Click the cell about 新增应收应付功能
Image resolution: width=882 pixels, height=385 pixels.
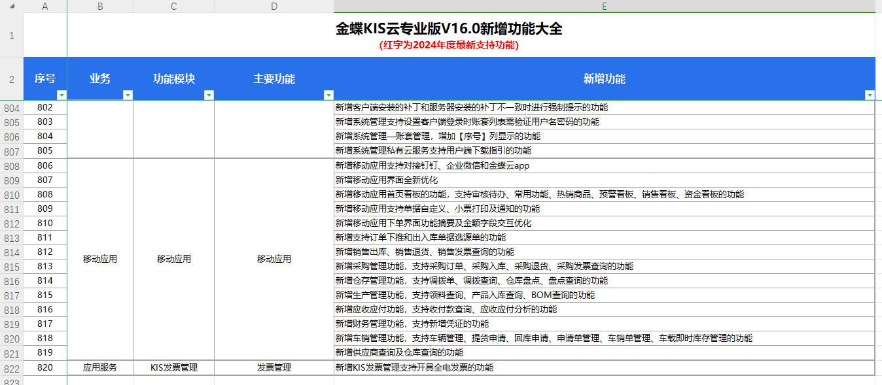coord(605,309)
